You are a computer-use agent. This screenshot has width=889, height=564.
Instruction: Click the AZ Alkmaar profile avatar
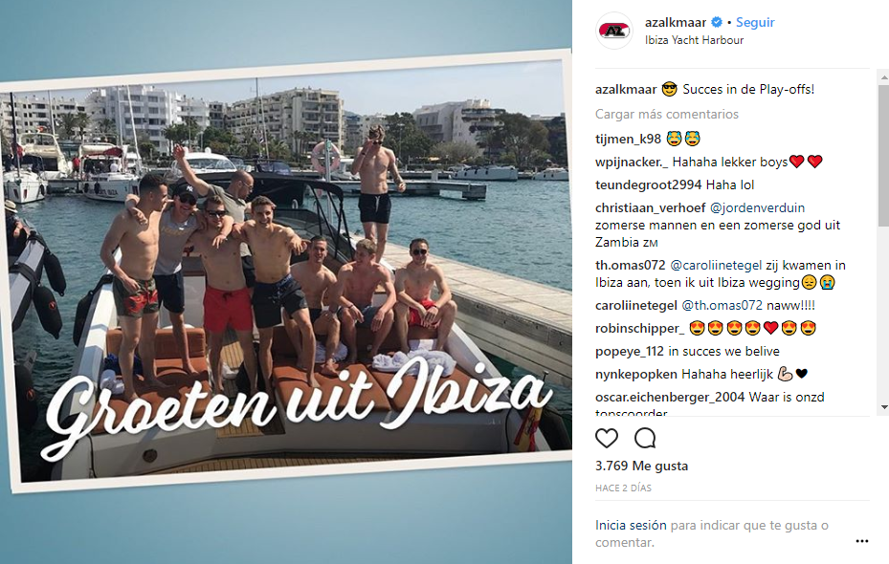[x=614, y=31]
